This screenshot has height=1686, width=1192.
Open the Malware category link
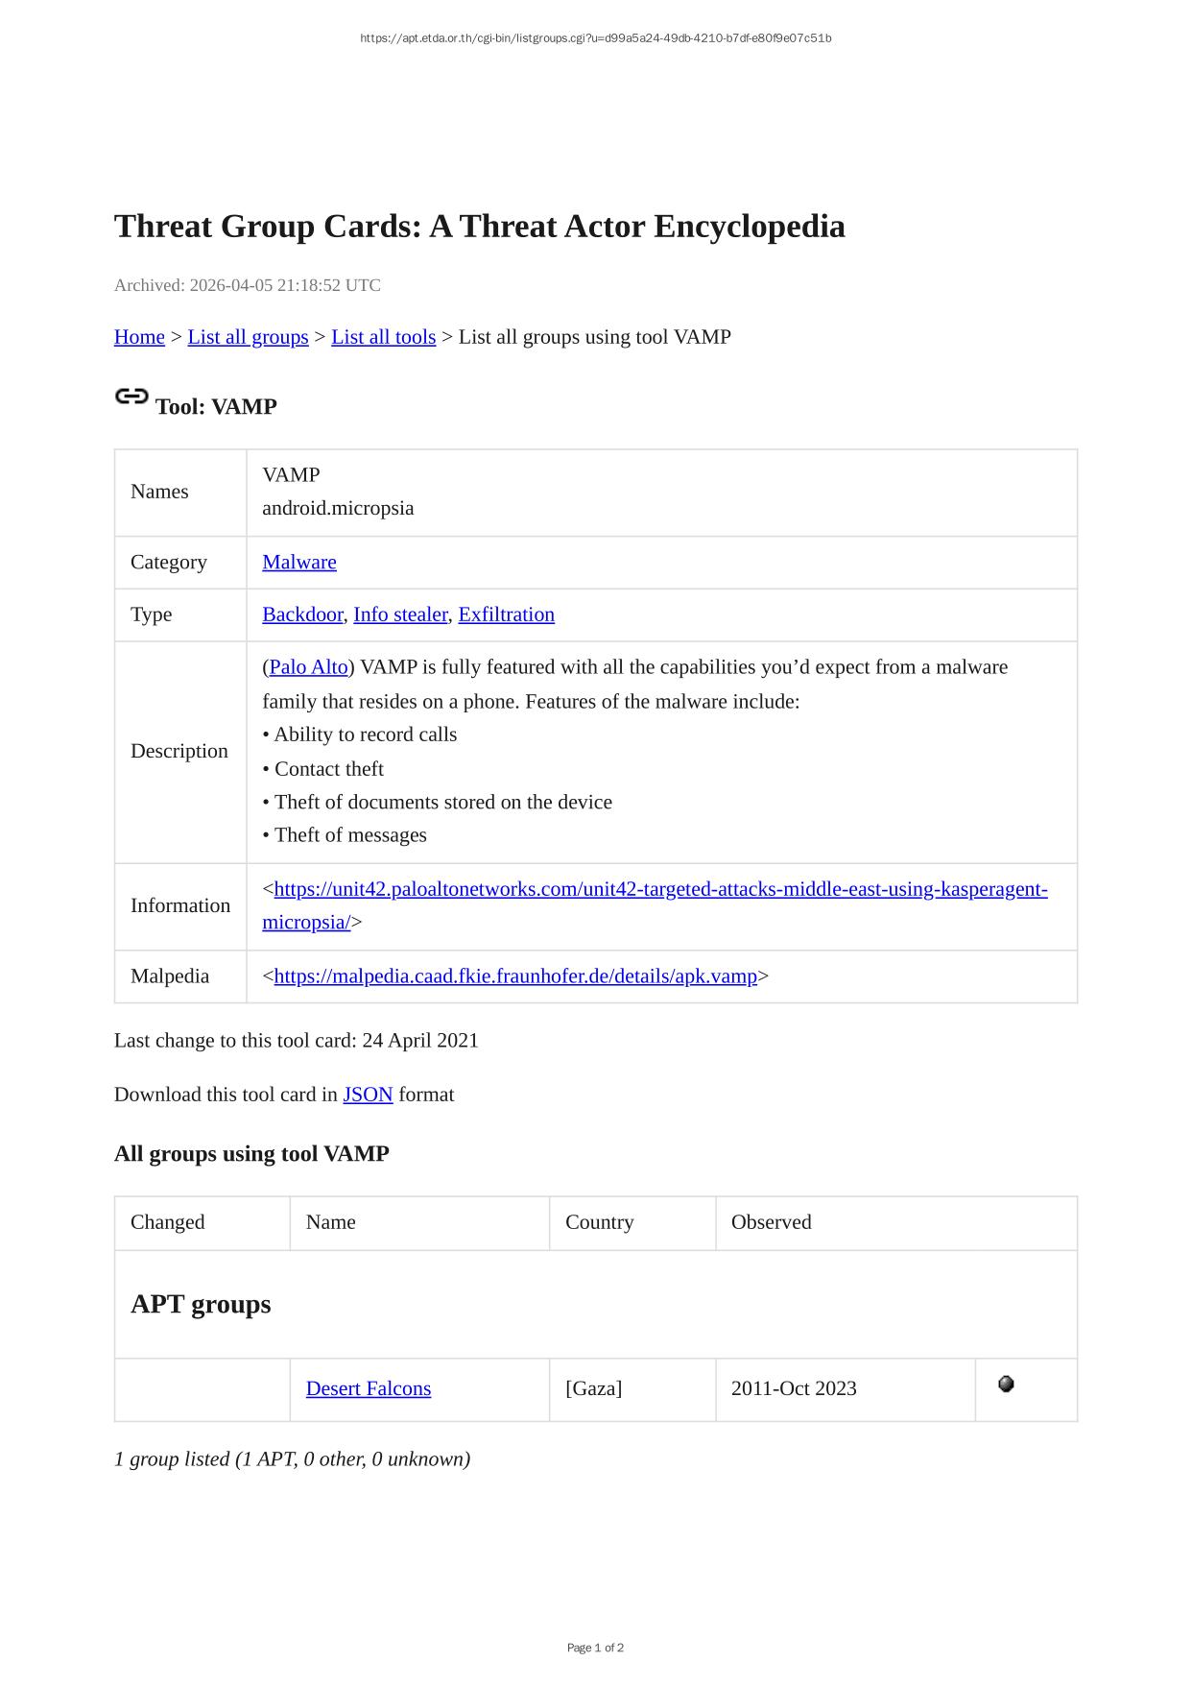(x=299, y=563)
